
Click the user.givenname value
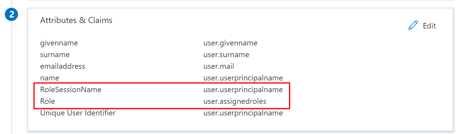(230, 43)
